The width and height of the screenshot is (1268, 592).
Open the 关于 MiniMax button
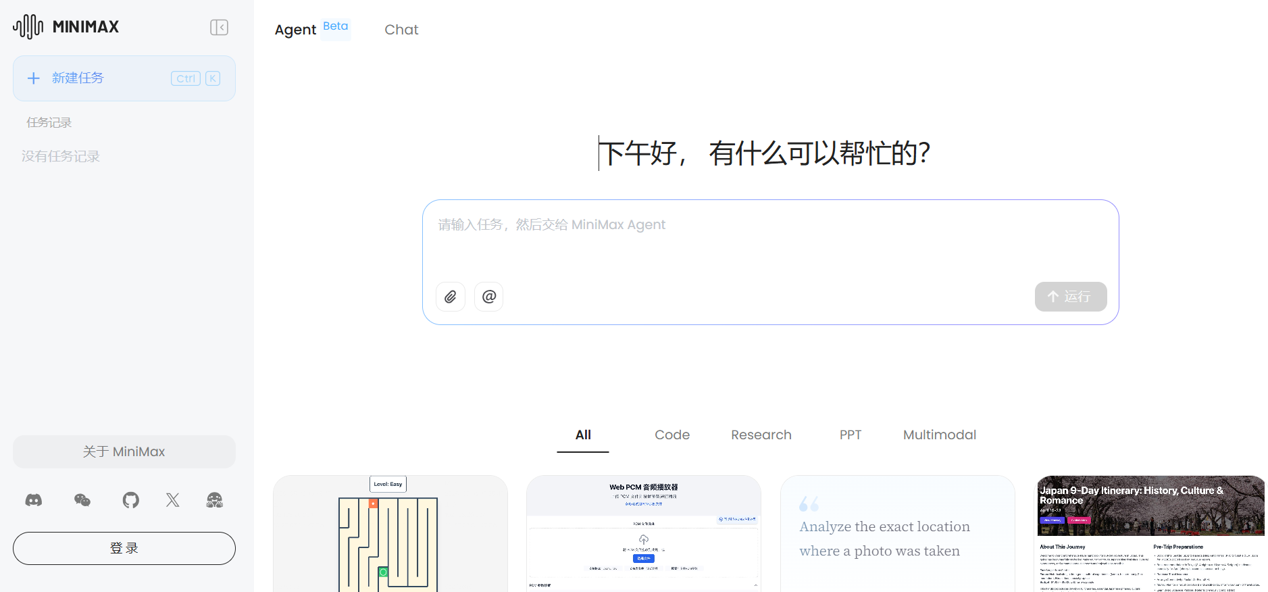[x=124, y=451]
